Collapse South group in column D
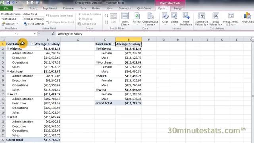The width and height of the screenshot is (254, 143). pyautogui.click(x=97, y=76)
